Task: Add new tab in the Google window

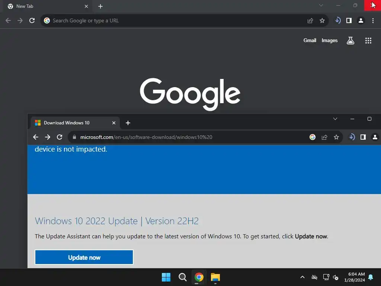Action: (100, 6)
